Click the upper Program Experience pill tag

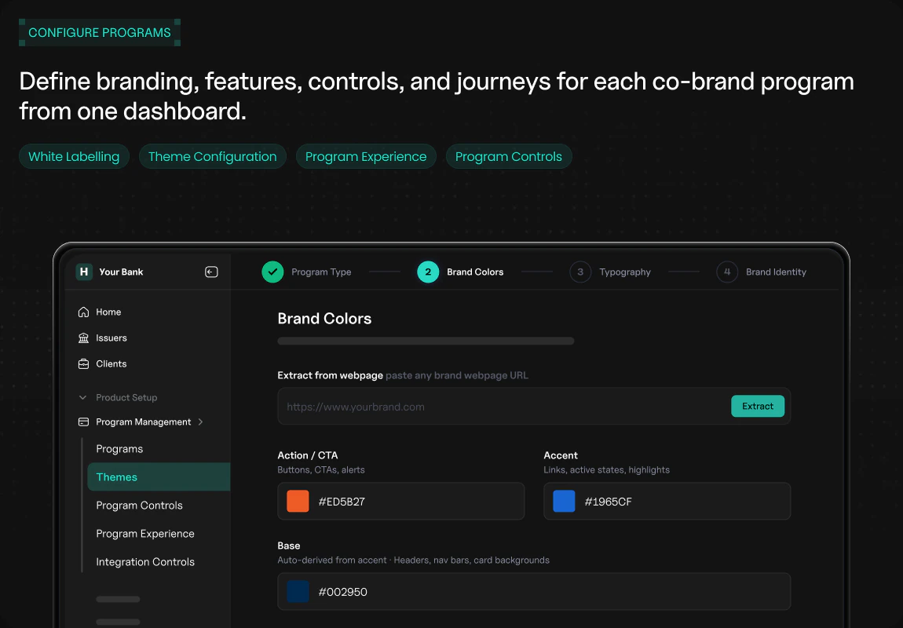tap(366, 156)
